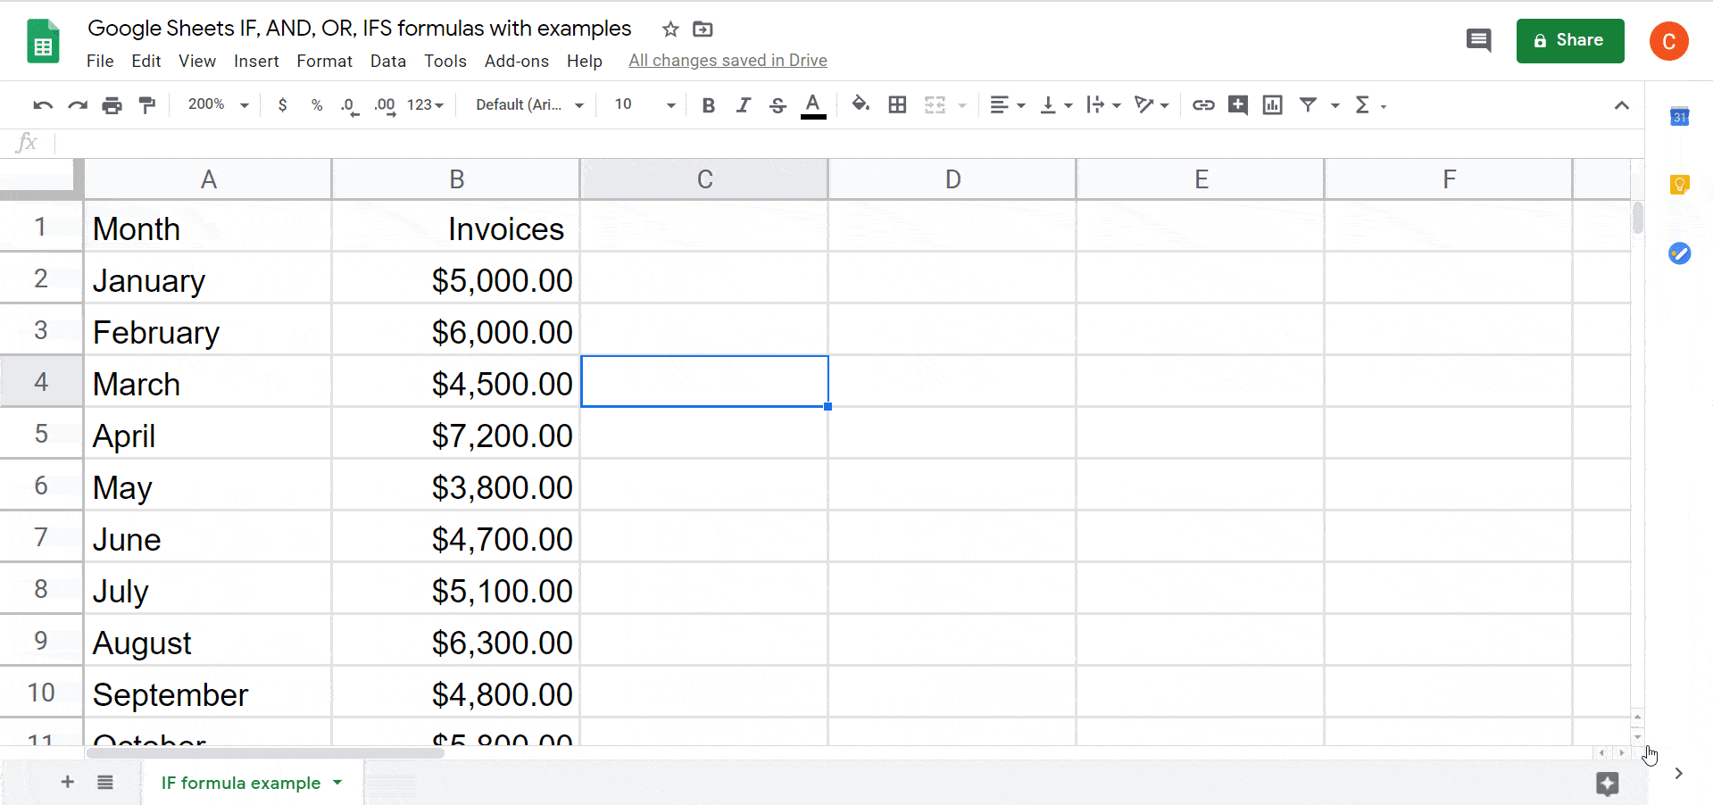Image resolution: width=1713 pixels, height=805 pixels.
Task: Create a filter on the data
Action: 1308,104
